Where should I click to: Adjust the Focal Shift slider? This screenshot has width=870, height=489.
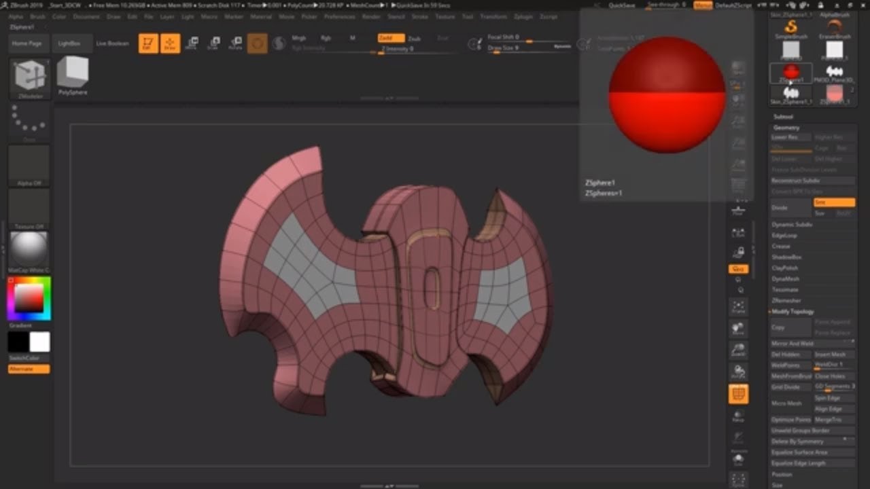coord(529,38)
